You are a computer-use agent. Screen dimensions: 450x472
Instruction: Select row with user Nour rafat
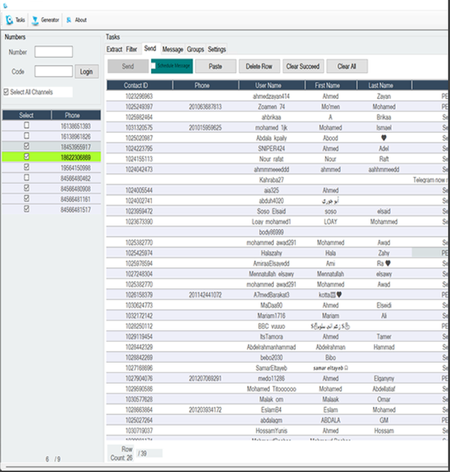[x=277, y=159]
